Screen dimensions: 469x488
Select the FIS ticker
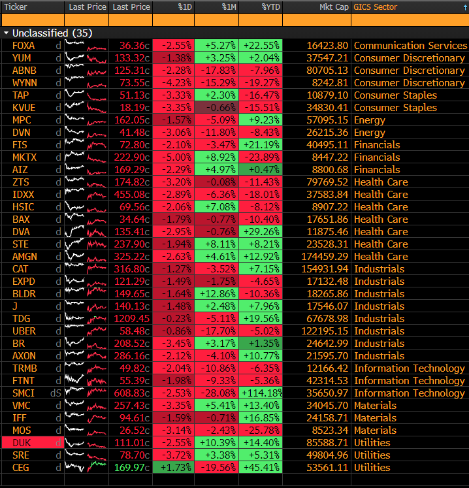pos(20,145)
